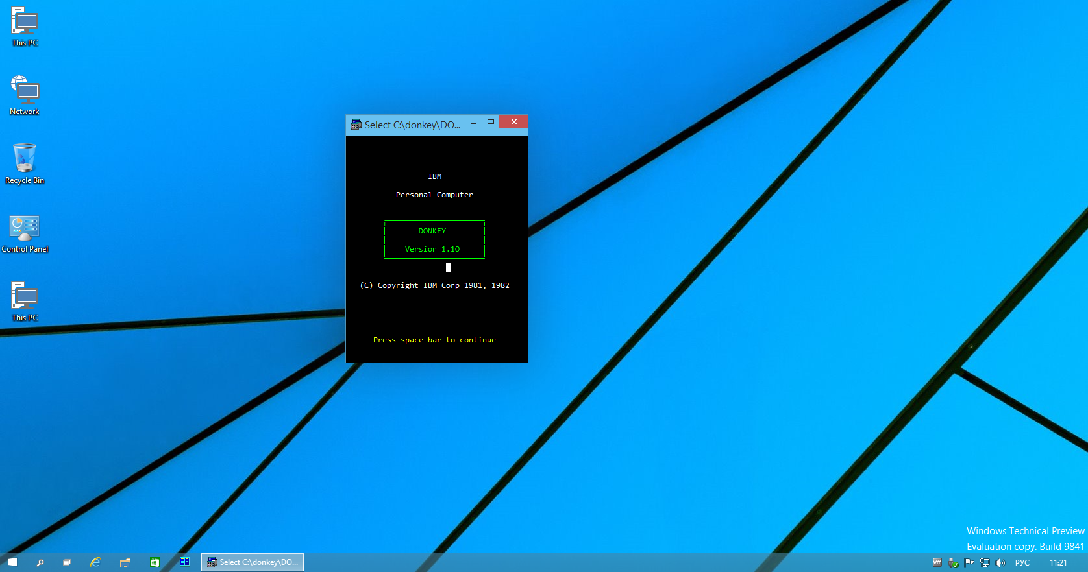Click the Safely Remove Hardware tray icon
Image resolution: width=1088 pixels, height=572 pixels.
point(953,562)
